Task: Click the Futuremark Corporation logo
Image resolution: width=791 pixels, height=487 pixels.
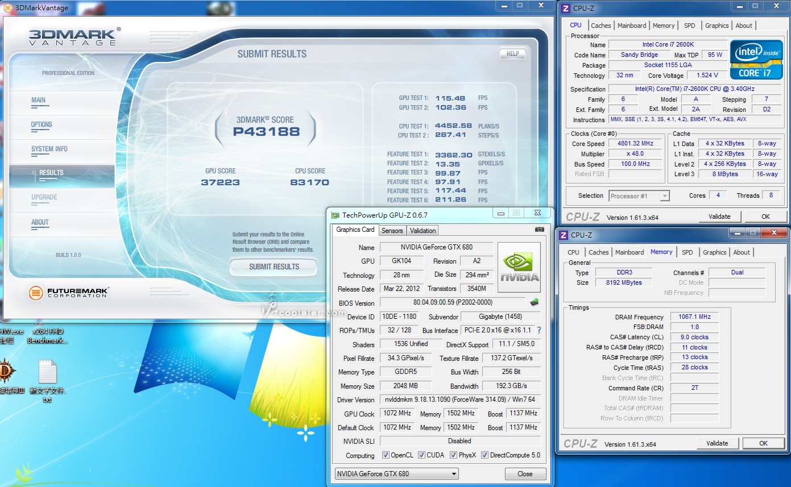Action: (x=69, y=293)
